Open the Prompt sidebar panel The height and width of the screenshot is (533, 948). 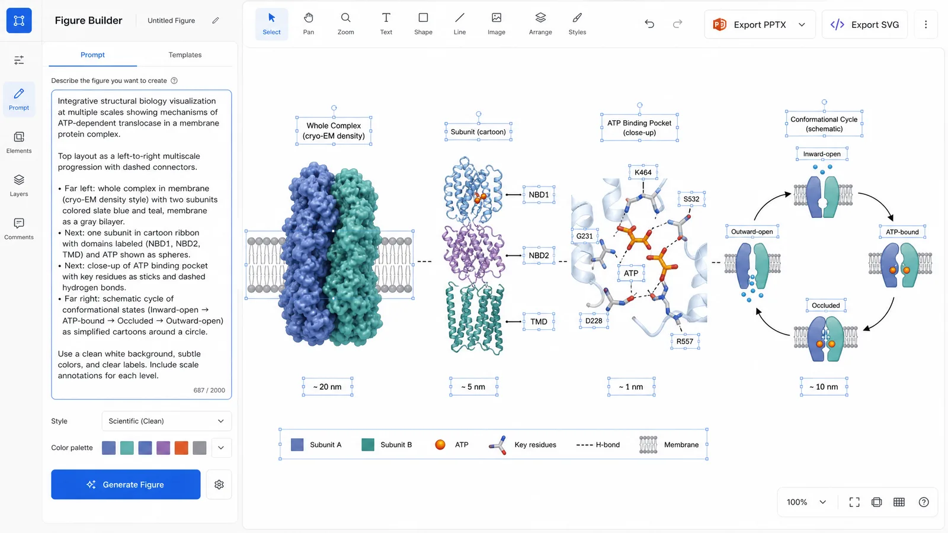(x=19, y=98)
